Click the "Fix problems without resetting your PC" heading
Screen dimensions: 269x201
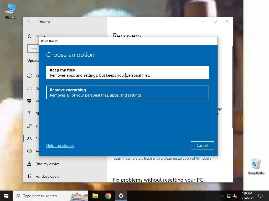tap(158, 180)
